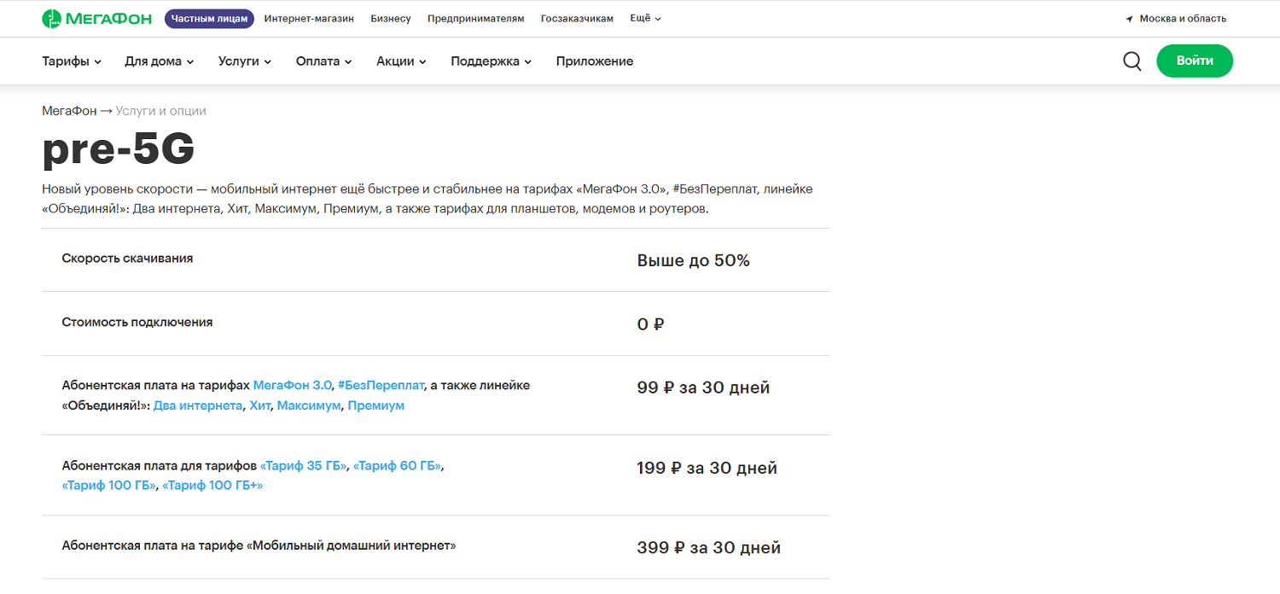Open the МегаФон 3.0 tariff link

pyautogui.click(x=293, y=386)
